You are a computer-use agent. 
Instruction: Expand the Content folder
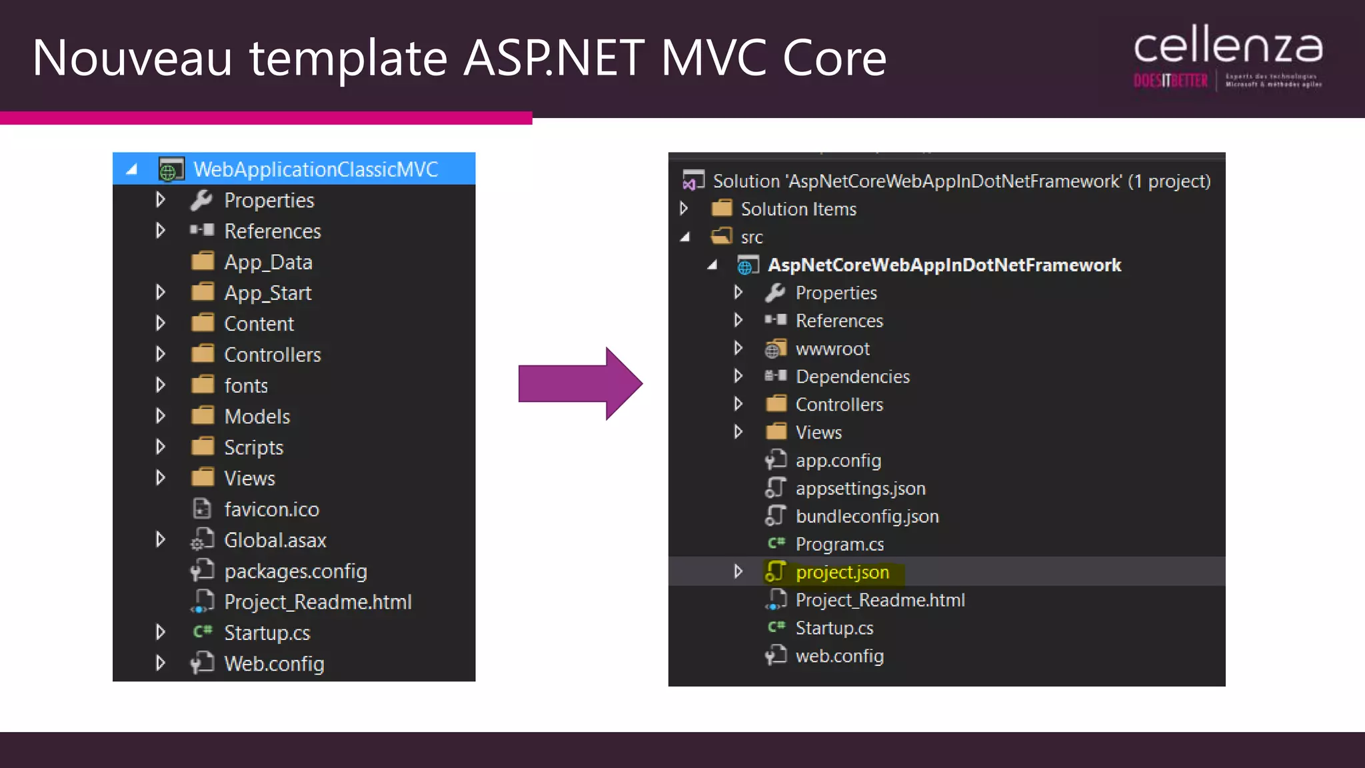(x=160, y=323)
